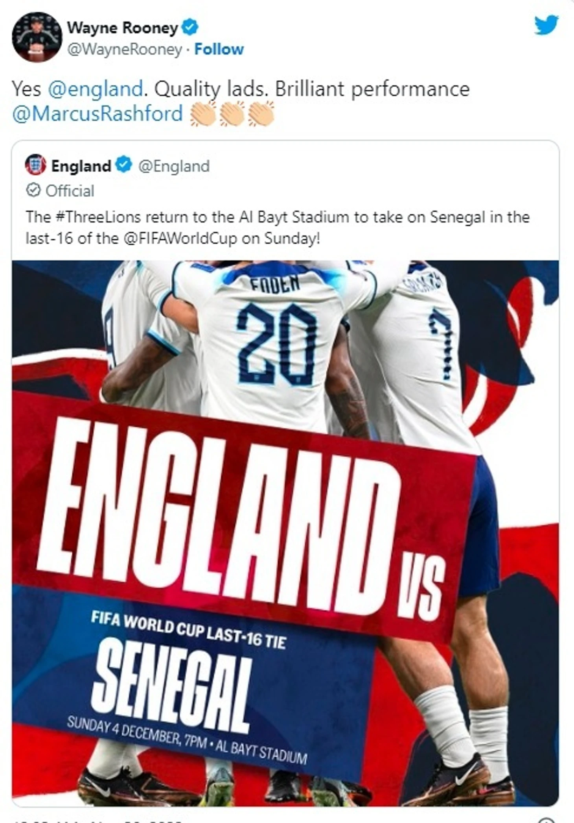Image resolution: width=574 pixels, height=823 pixels.
Task: Click the Official label text
Action: [x=70, y=191]
